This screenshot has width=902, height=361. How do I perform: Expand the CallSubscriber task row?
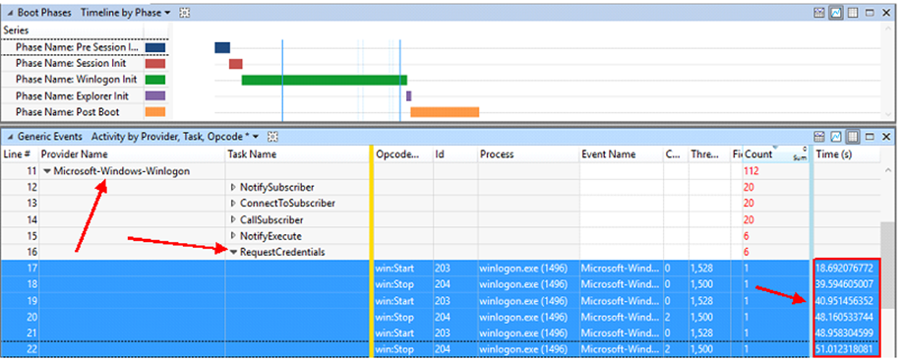coord(233,219)
